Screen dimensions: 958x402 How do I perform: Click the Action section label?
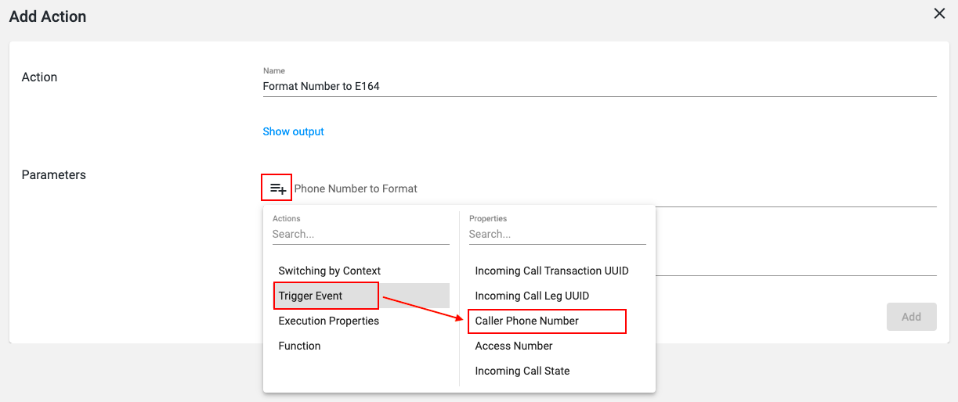[39, 77]
